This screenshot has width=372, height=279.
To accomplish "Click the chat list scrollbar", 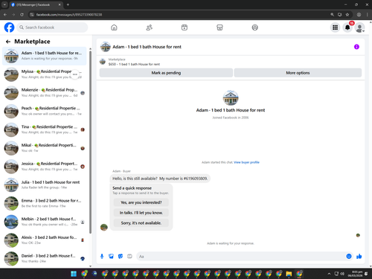I will [90, 141].
